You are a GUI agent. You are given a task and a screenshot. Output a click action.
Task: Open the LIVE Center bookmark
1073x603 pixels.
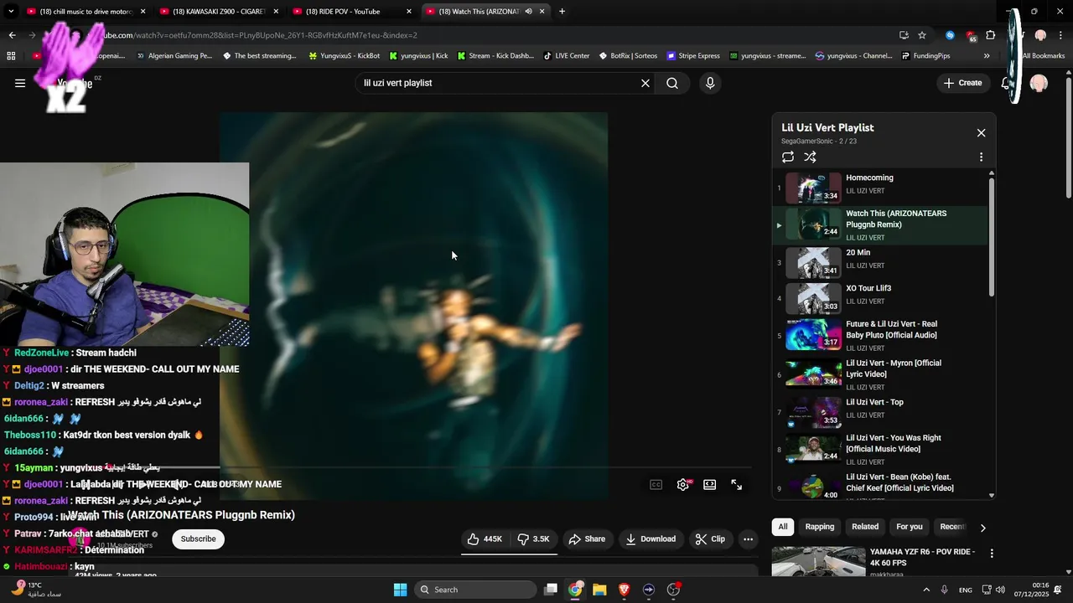click(567, 56)
